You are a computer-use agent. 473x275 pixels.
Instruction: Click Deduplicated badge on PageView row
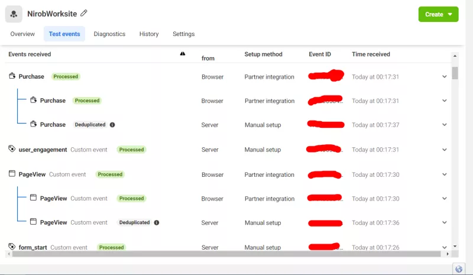(135, 222)
